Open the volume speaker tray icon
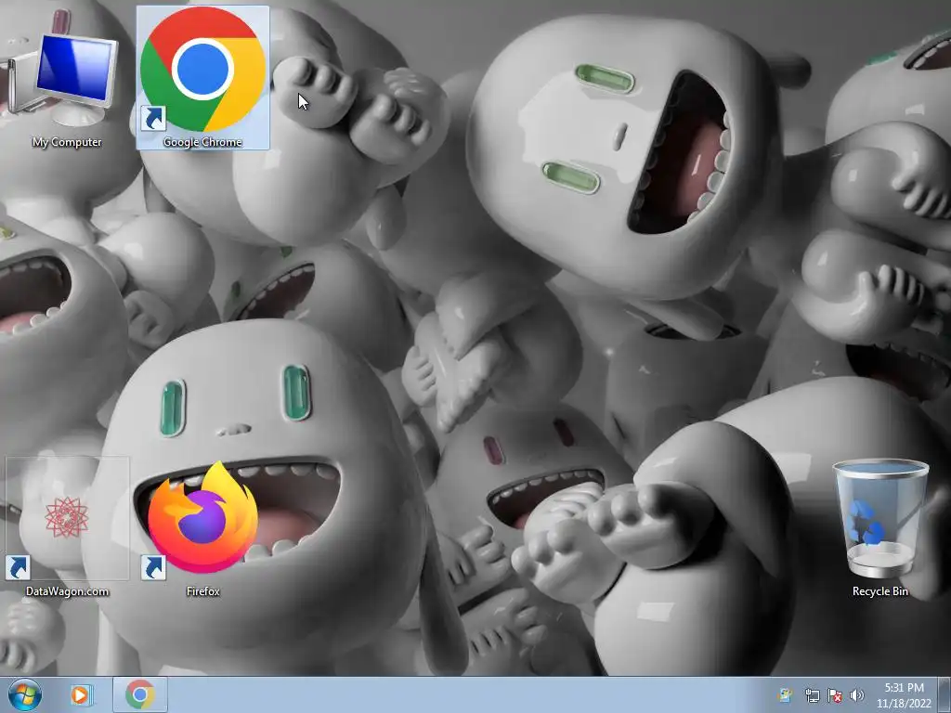The height and width of the screenshot is (713, 951). coord(857,695)
